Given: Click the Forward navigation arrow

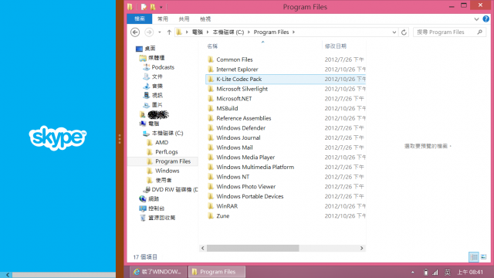Looking at the screenshot, I should click(149, 32).
